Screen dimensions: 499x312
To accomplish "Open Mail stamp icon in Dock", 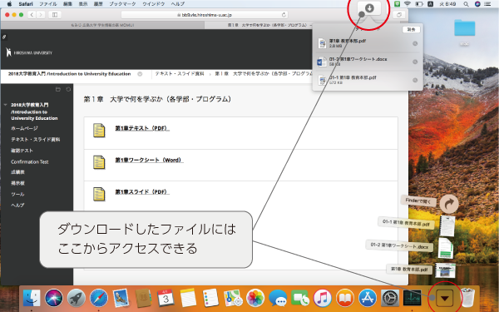I will [x=121, y=299].
